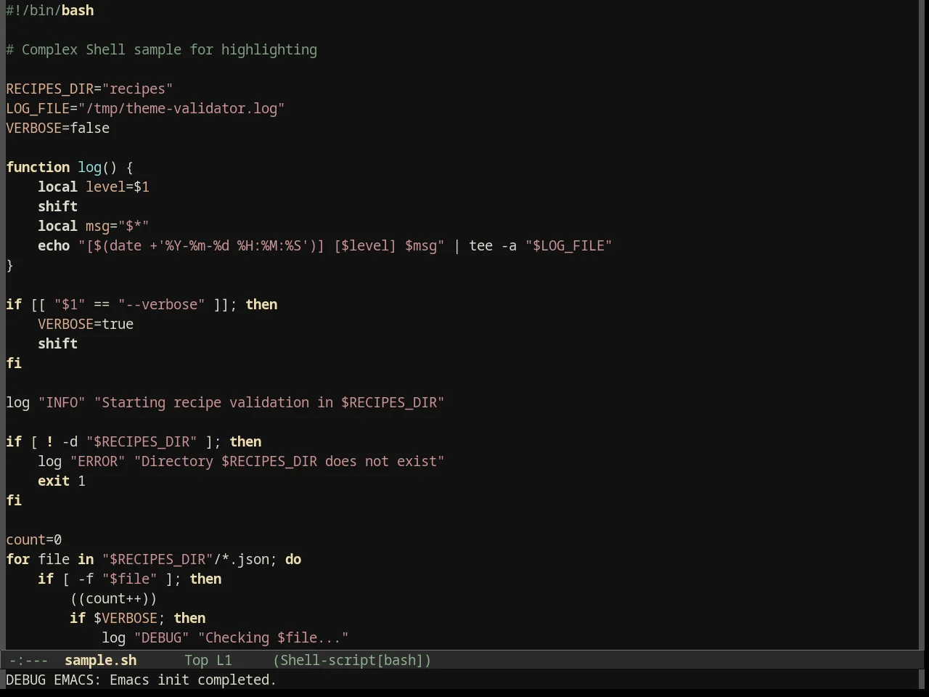Click the "if $VERBOSE; then" line
The image size is (929, 697).
click(x=138, y=618)
